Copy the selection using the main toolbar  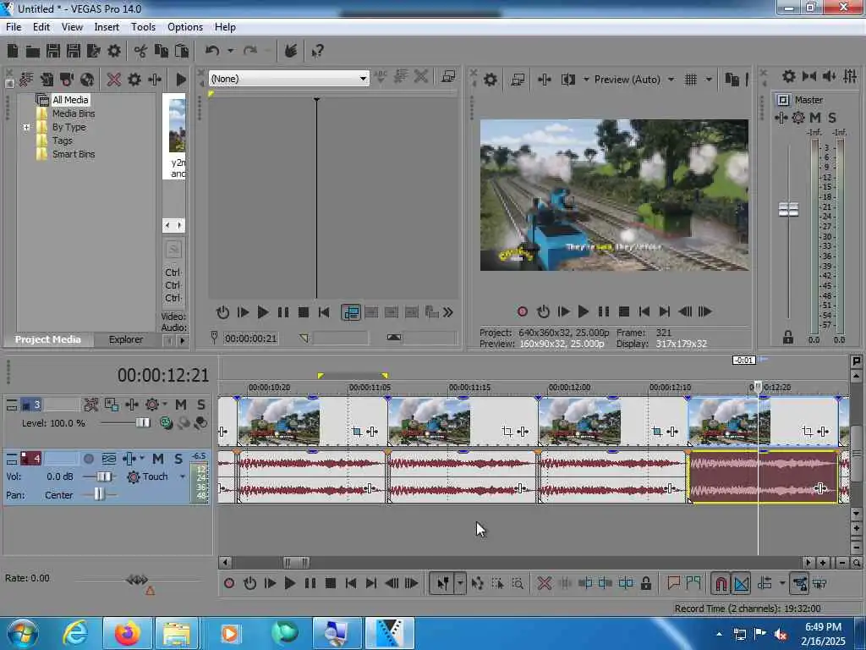click(x=162, y=52)
